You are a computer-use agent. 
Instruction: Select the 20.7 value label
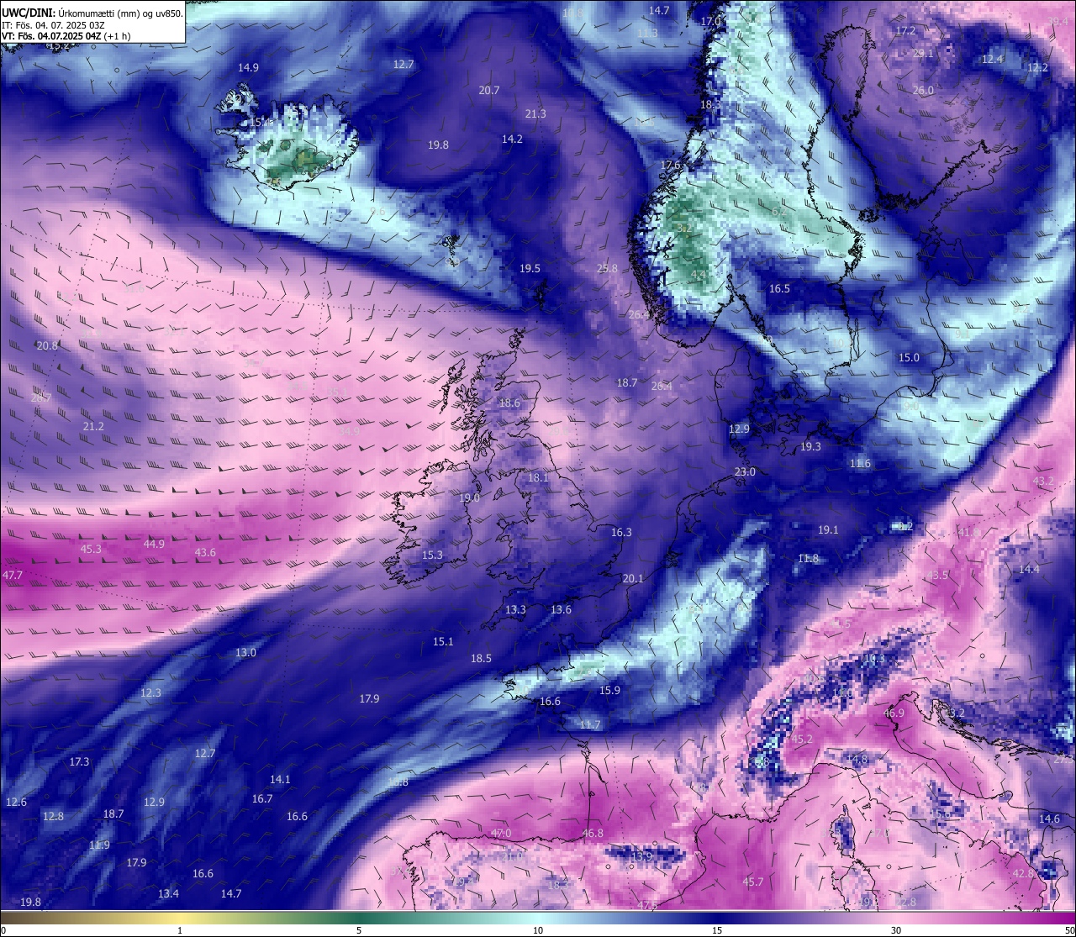488,90
